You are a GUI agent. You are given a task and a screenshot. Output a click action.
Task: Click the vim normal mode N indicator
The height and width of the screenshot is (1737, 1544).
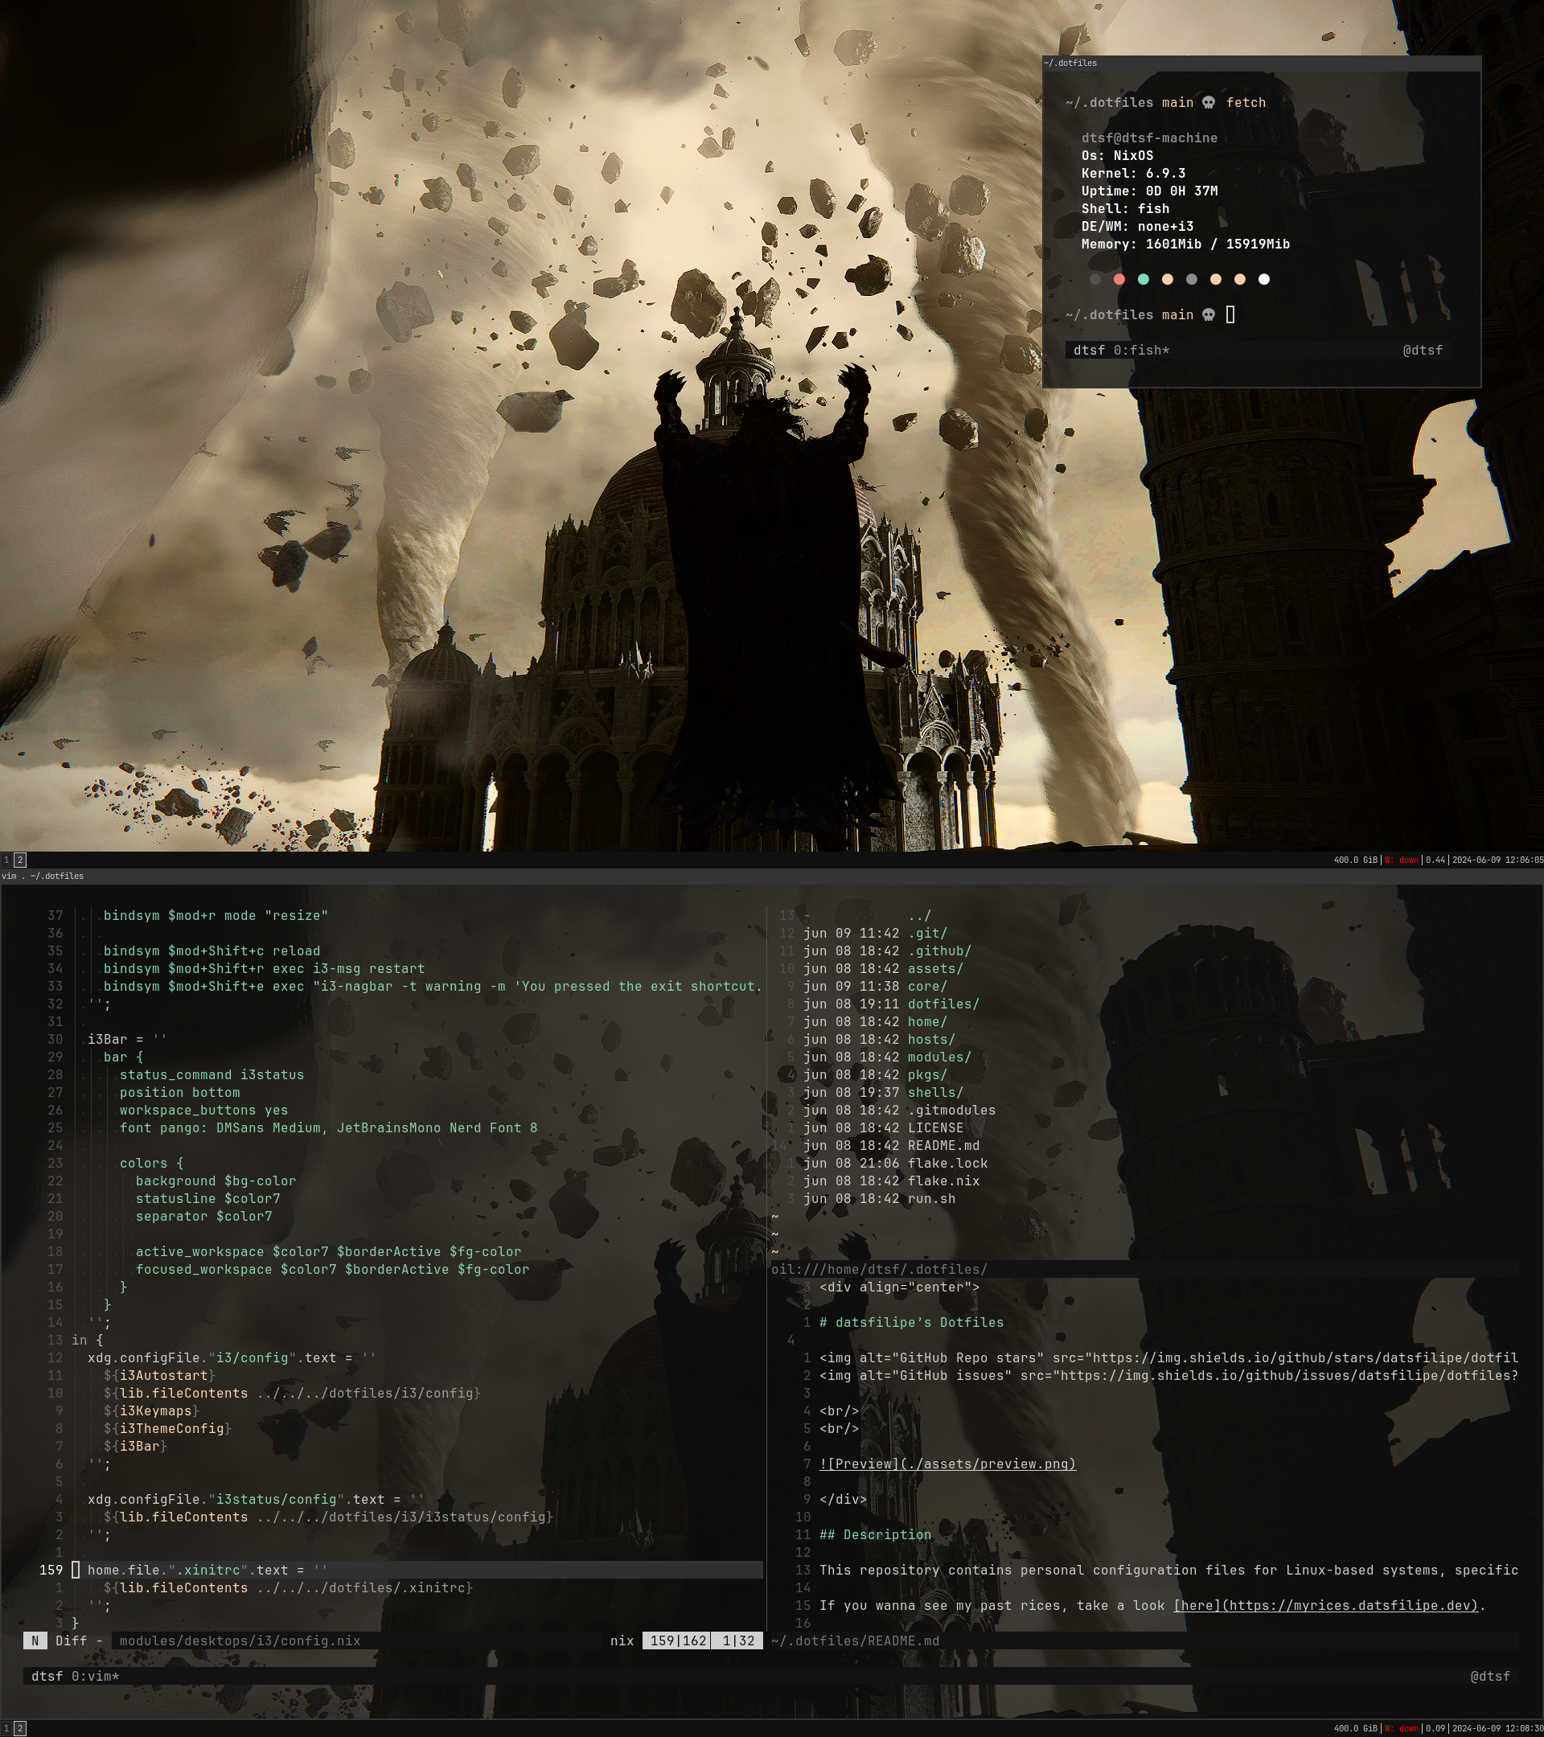pyautogui.click(x=35, y=1641)
